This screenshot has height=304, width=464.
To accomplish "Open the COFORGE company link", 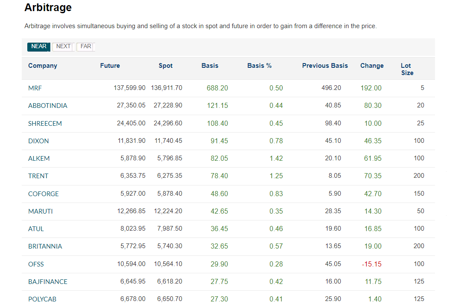I will click(x=43, y=194).
